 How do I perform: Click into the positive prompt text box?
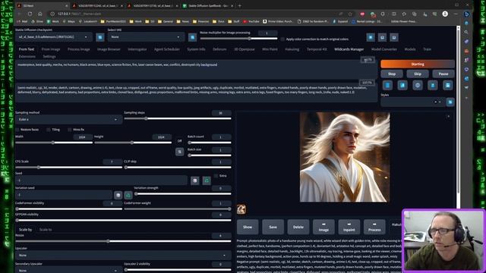pyautogui.click(x=196, y=70)
